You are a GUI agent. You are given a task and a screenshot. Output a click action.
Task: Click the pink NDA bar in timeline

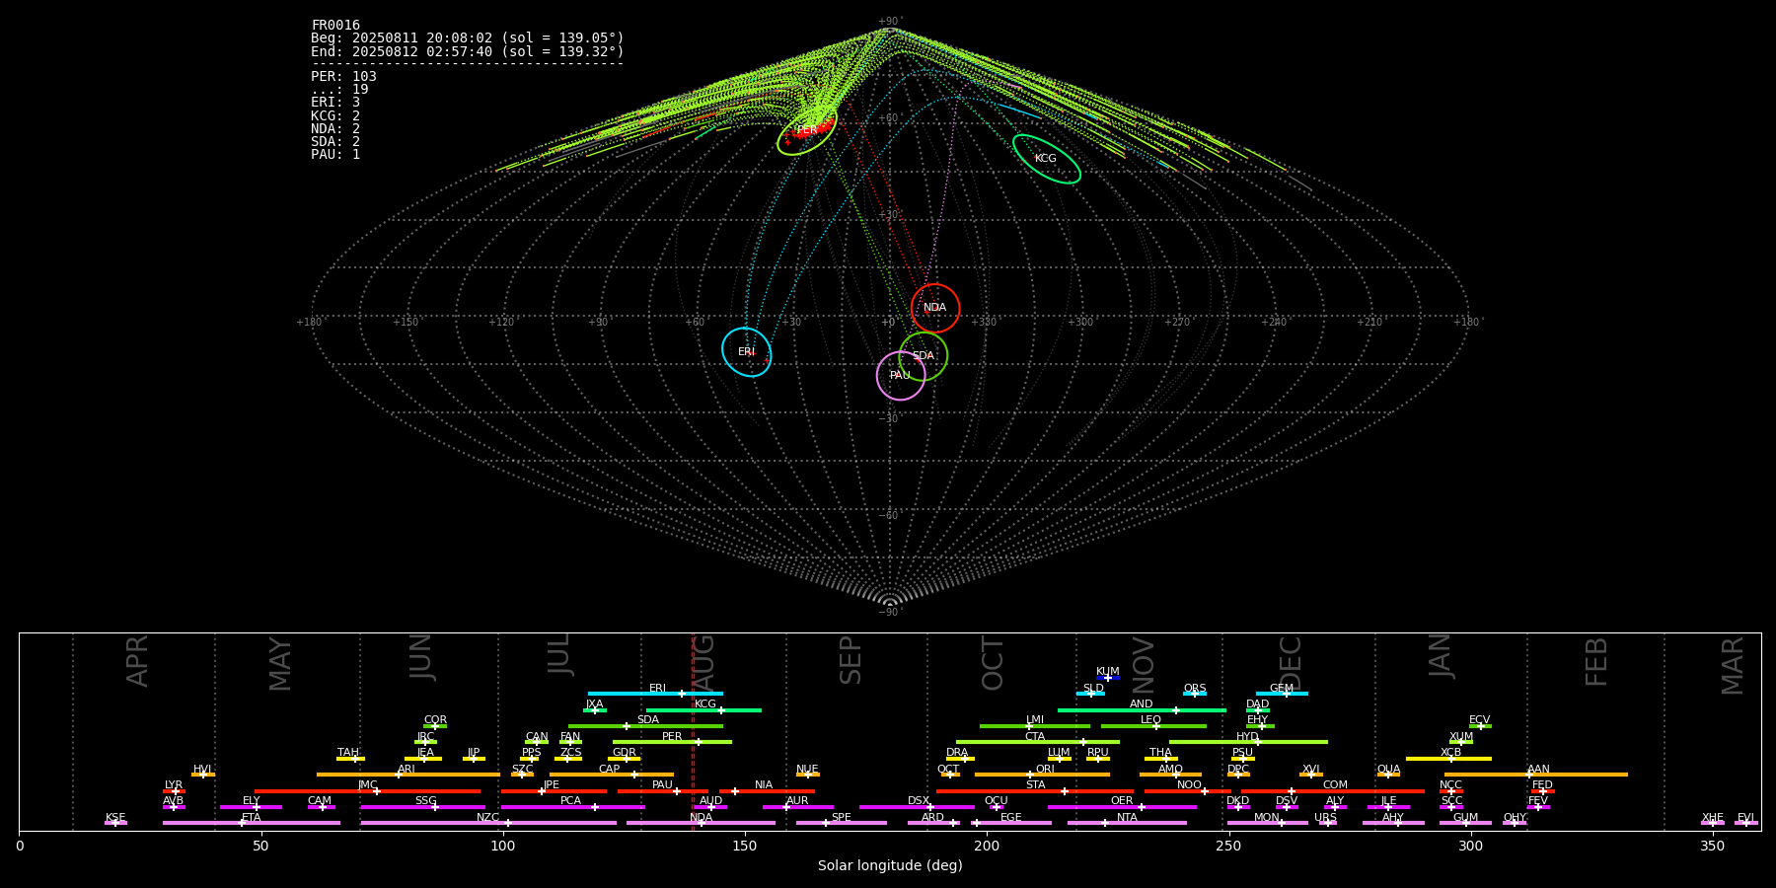point(701,823)
